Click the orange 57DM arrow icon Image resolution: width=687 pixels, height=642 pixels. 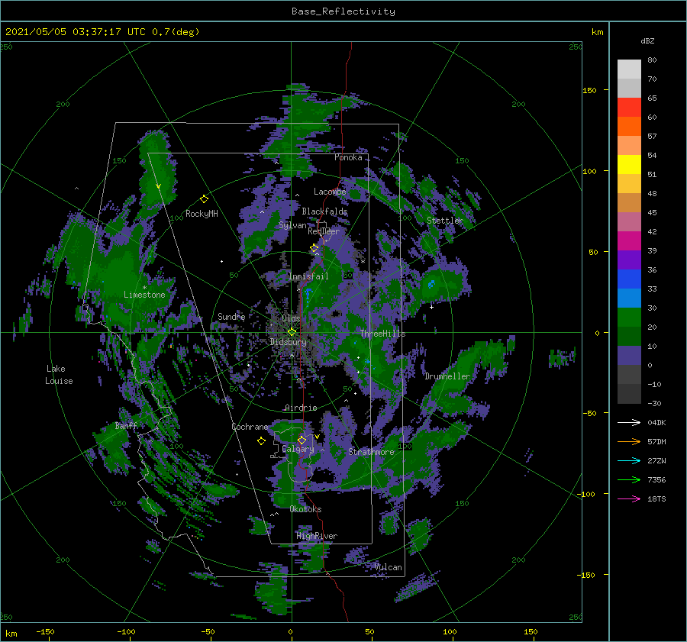(x=629, y=442)
